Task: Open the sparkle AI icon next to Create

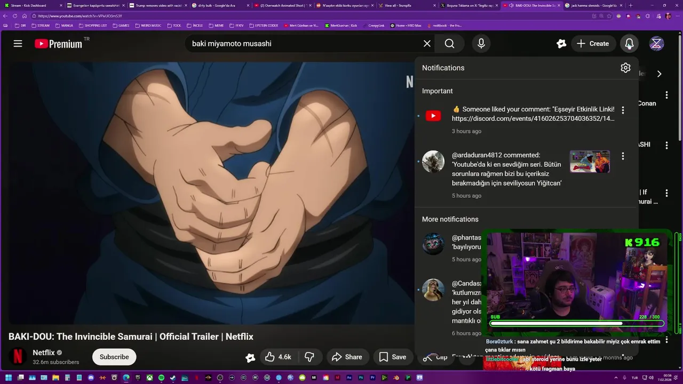Action: (561, 44)
